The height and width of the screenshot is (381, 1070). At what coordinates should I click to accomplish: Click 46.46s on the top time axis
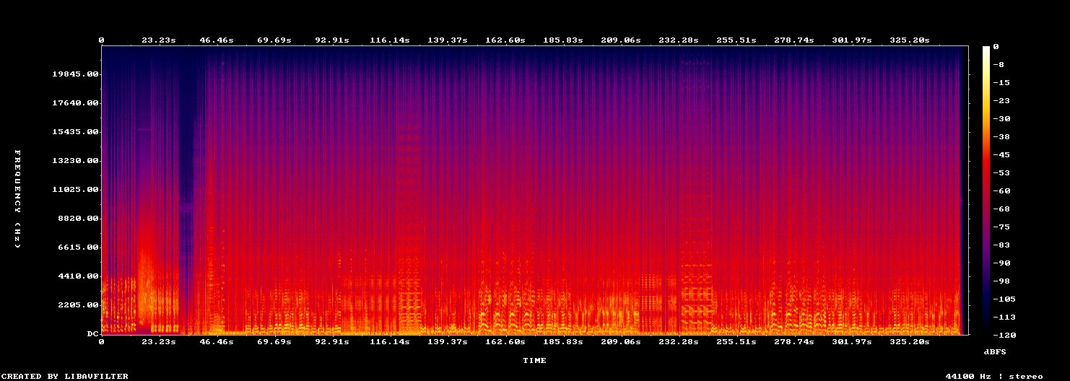217,40
